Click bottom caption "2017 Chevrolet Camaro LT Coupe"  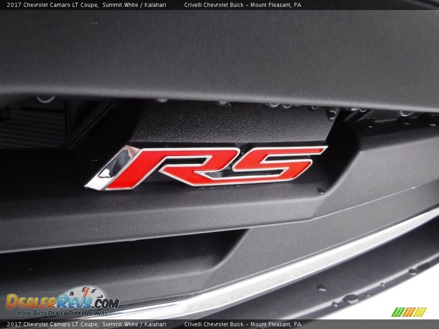coord(53,324)
